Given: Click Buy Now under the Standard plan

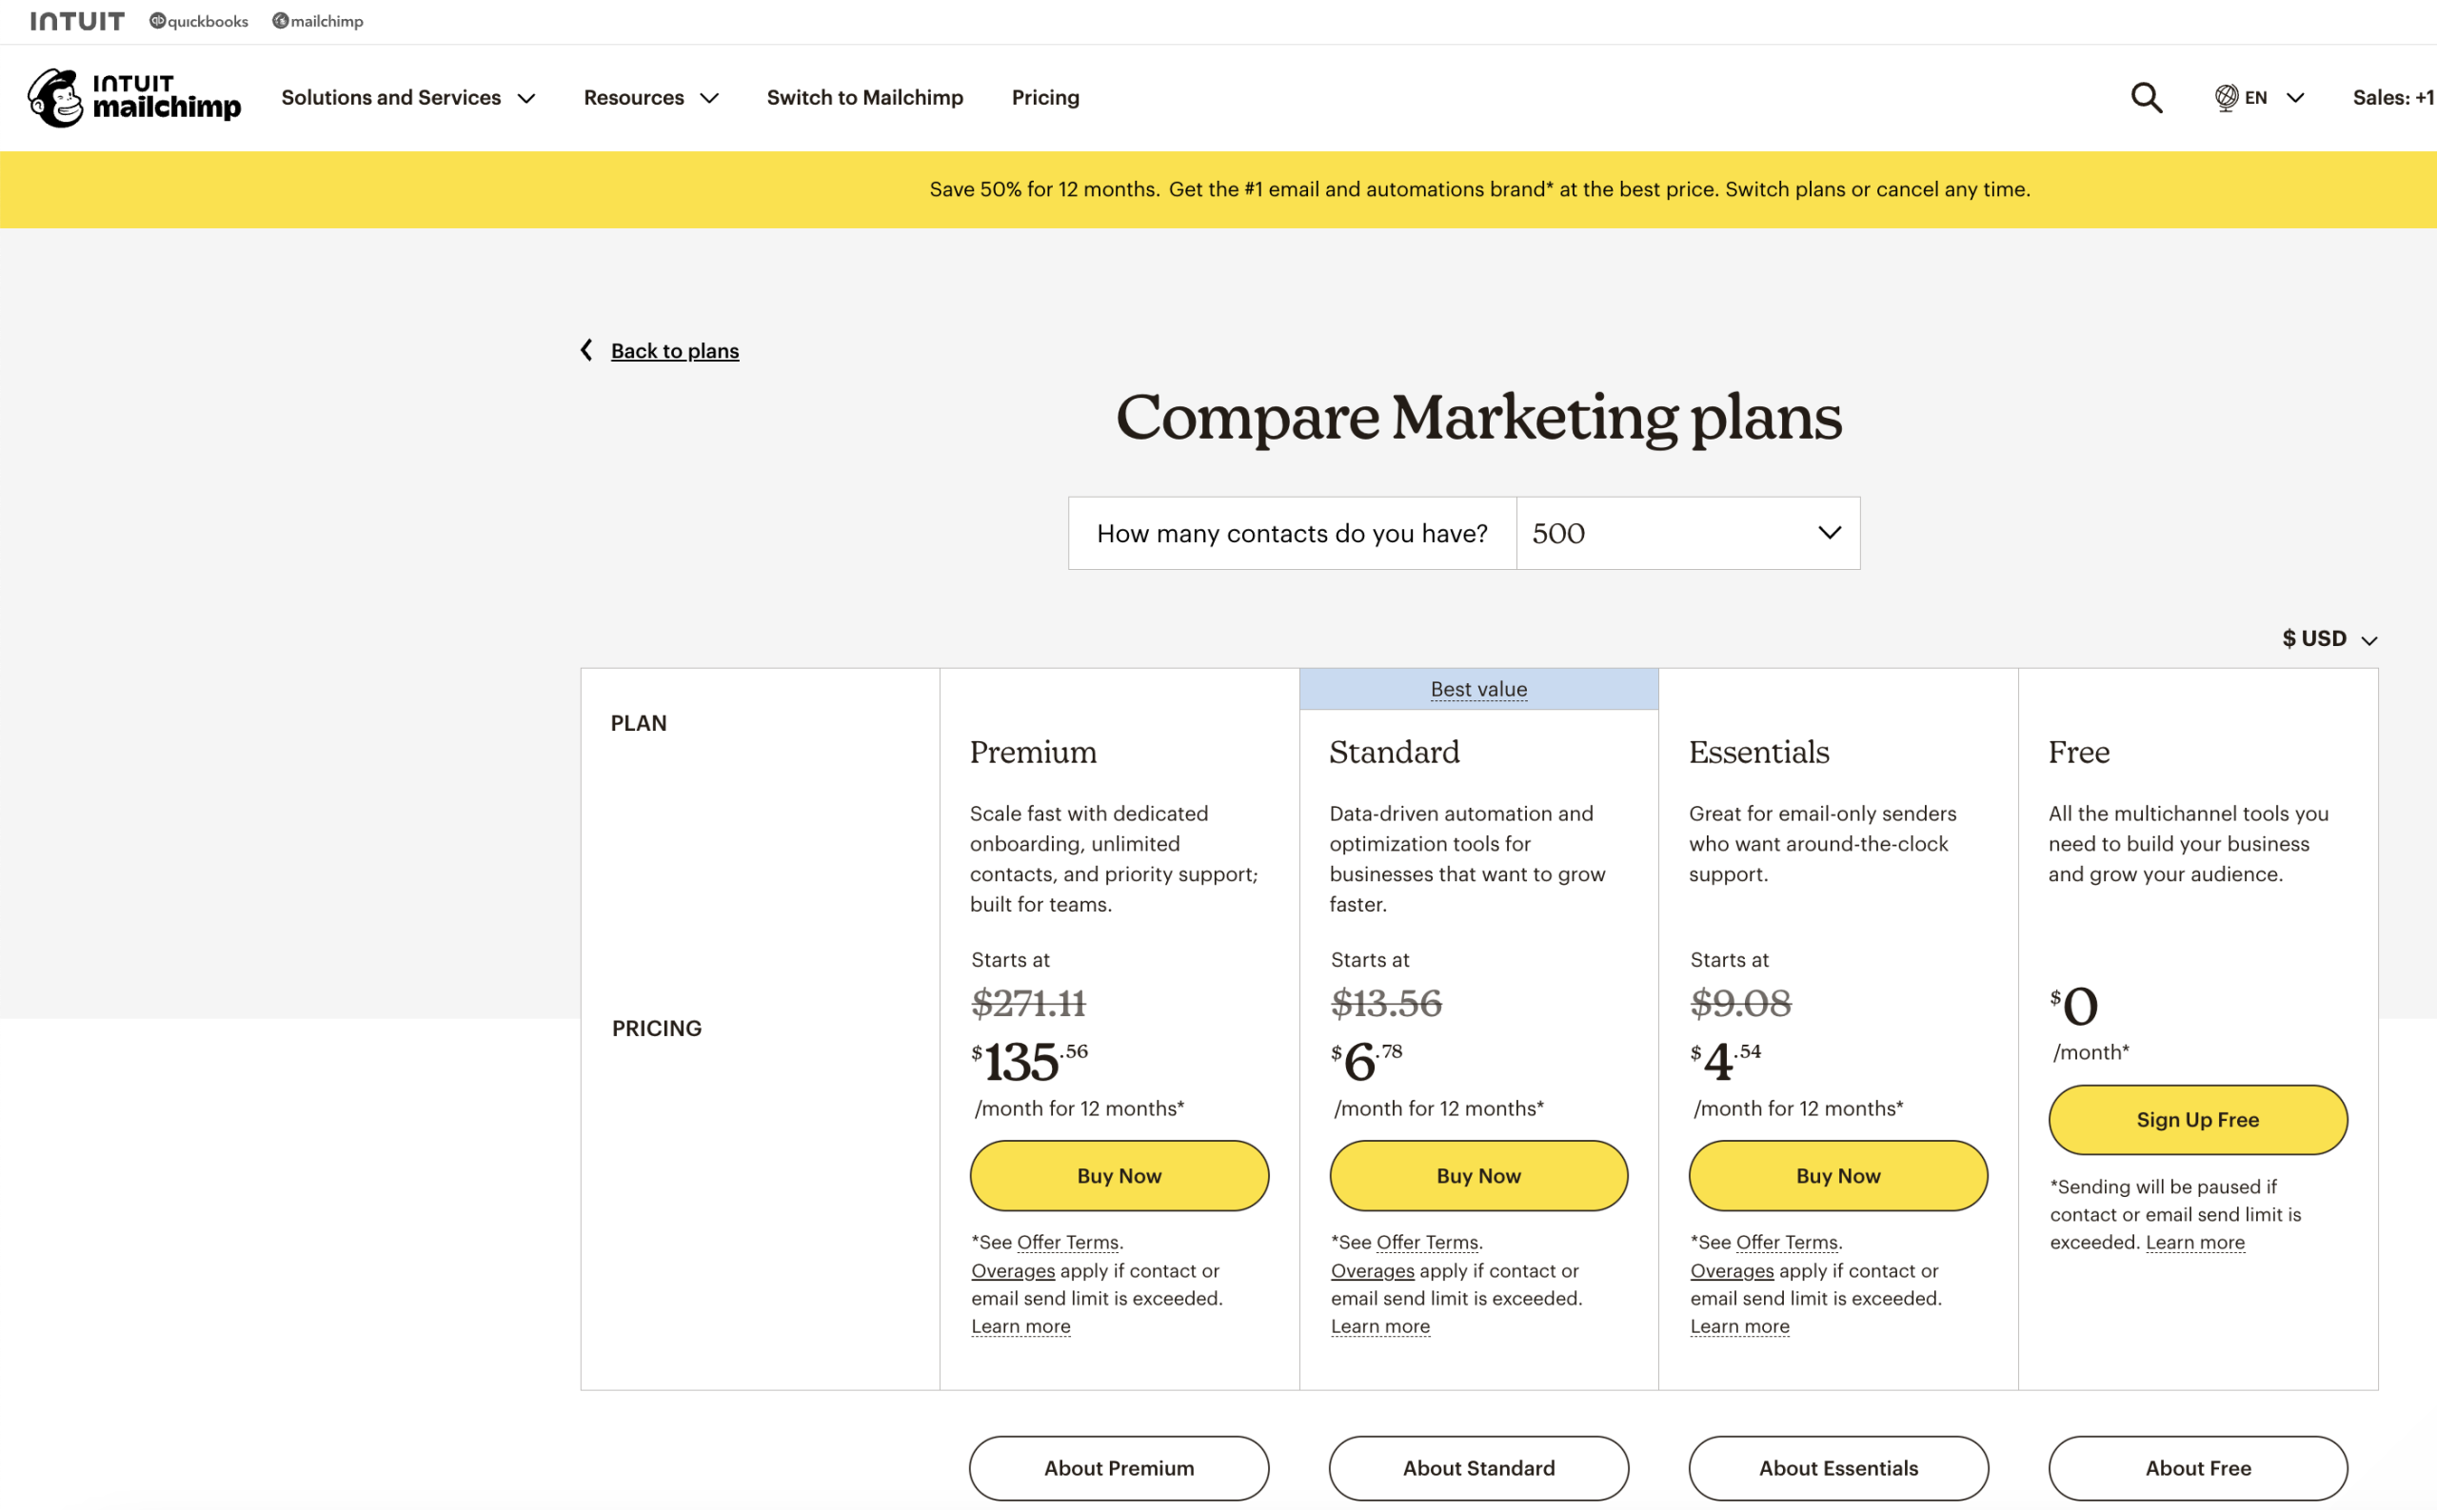Looking at the screenshot, I should click(x=1477, y=1175).
